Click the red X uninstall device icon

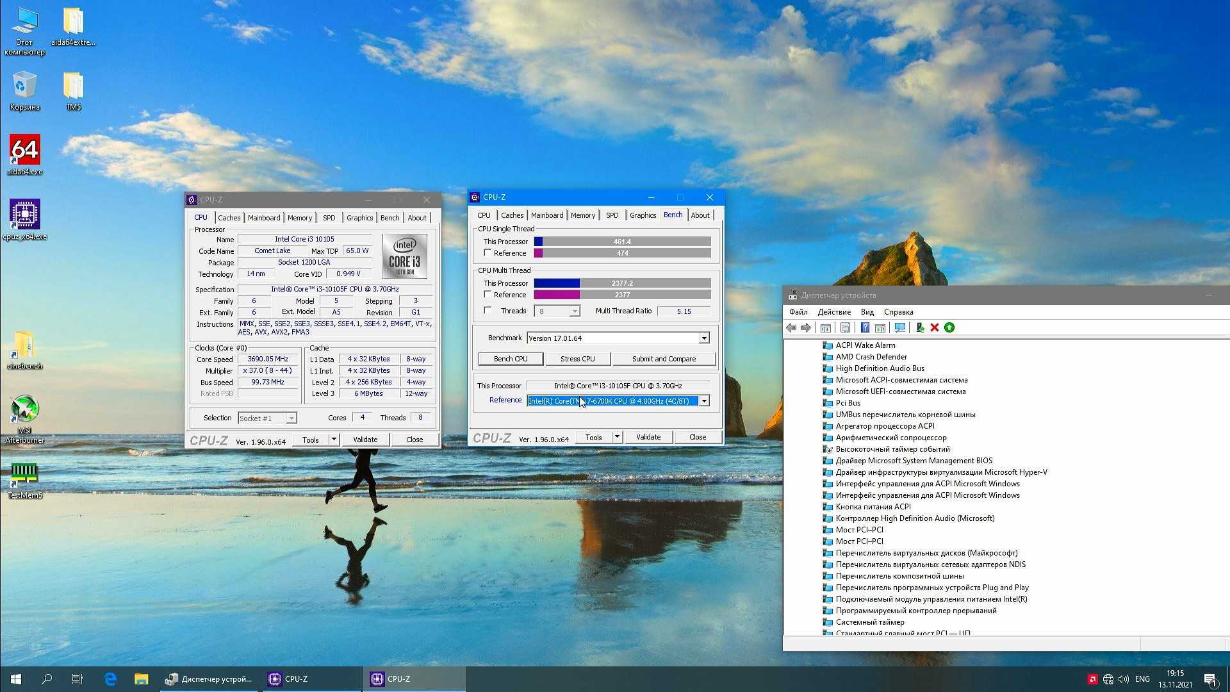click(x=935, y=328)
